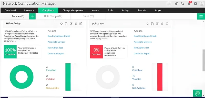This screenshot has height=98, width=205.
Task: Click the policy new title text
Action: [98, 24]
